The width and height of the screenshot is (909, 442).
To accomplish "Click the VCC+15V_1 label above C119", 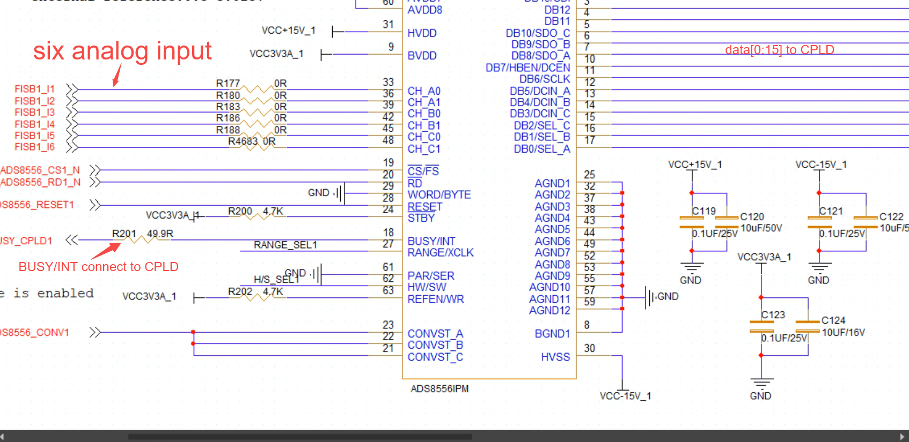I will (x=695, y=164).
